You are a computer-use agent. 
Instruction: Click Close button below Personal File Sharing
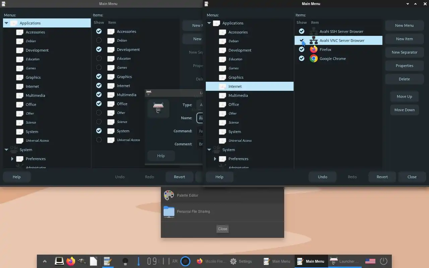(223, 229)
